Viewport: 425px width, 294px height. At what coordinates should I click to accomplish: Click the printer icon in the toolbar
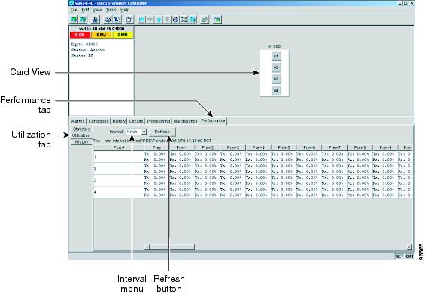pos(108,20)
